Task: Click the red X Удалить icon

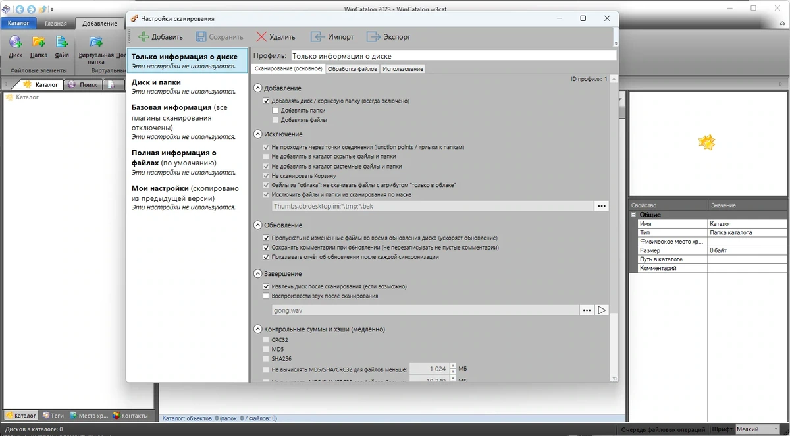Action: (261, 37)
